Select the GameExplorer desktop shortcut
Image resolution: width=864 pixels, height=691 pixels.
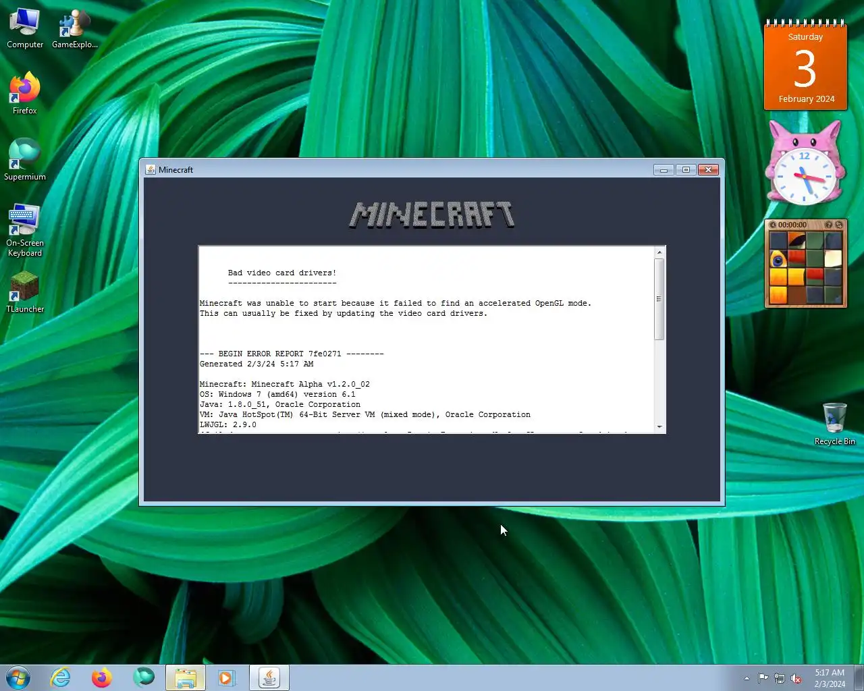tap(74, 29)
